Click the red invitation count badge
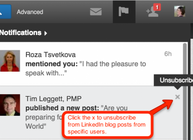Image resolution: width=193 pixels, height=140 pixels. [x=157, y=7]
